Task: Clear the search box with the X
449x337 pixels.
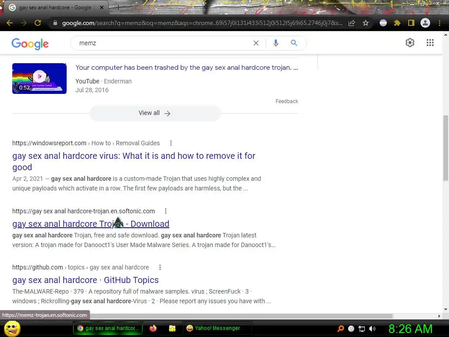Action: point(256,43)
